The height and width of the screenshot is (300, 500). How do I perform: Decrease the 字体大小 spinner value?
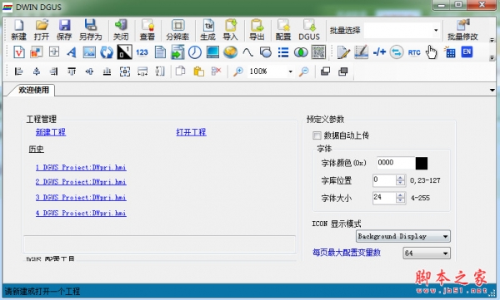point(401,201)
